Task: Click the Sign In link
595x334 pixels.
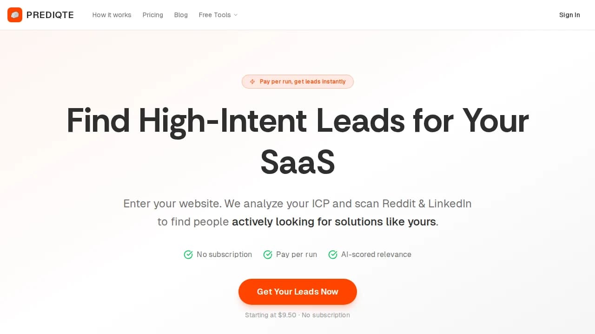Action: click(x=569, y=15)
